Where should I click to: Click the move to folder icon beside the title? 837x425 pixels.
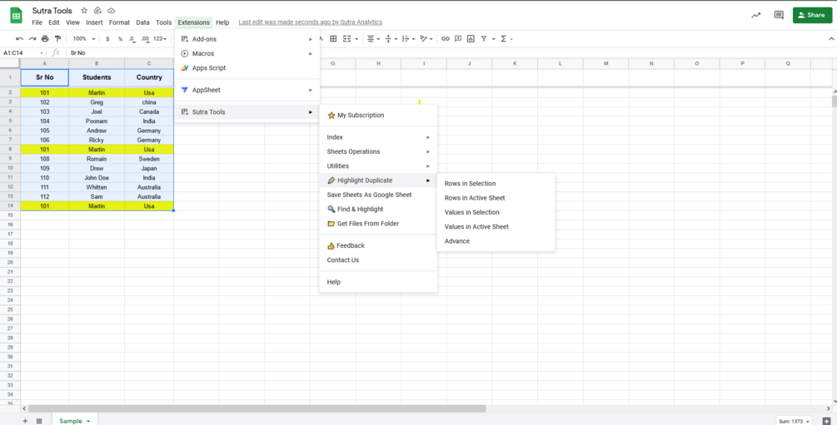(97, 11)
